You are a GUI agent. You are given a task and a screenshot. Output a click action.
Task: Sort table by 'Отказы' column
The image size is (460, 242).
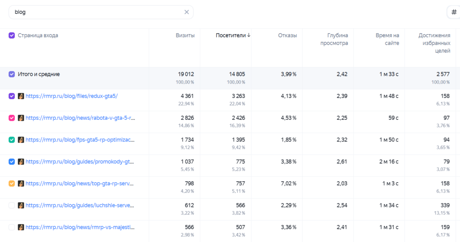click(287, 35)
